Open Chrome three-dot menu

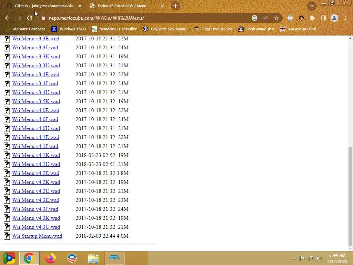(x=345, y=18)
